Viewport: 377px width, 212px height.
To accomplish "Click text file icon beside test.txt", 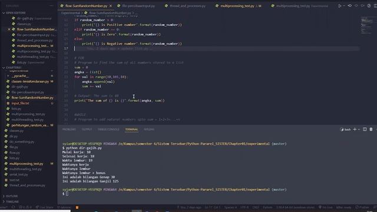I will [6, 180].
